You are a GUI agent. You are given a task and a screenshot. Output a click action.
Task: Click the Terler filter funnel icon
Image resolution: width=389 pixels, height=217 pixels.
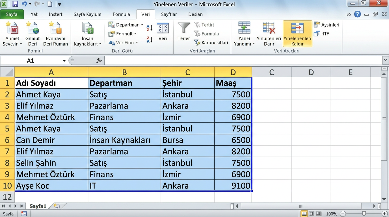(184, 29)
